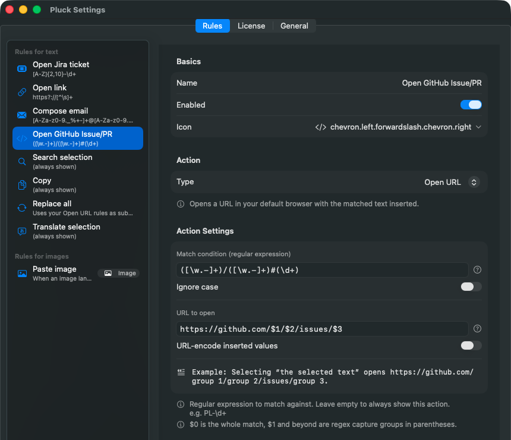Toggle the Enabled switch off
Viewport: 511px width, 440px height.
pyautogui.click(x=471, y=105)
